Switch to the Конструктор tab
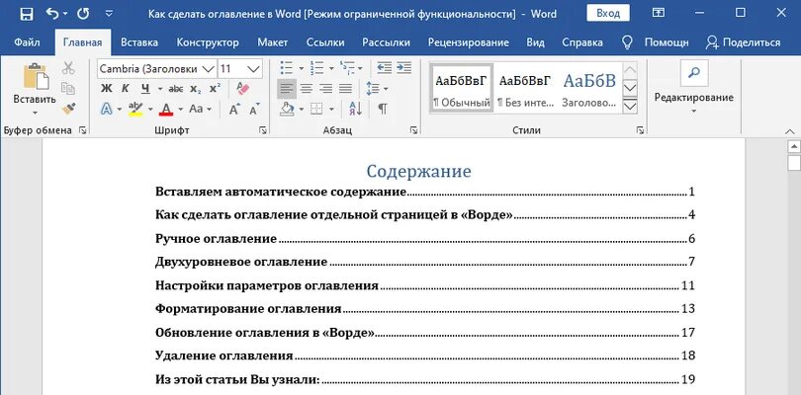The height and width of the screenshot is (395, 801). click(208, 42)
